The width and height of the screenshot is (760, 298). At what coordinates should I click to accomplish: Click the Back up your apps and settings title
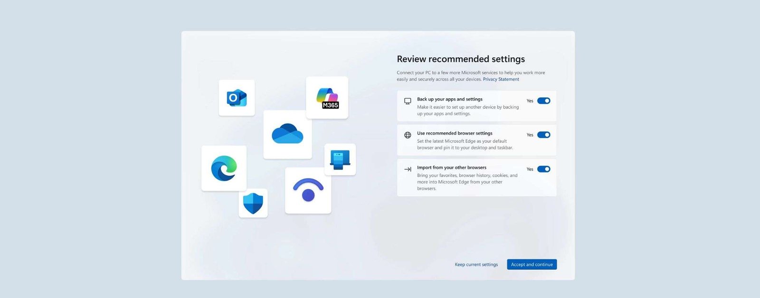click(x=450, y=99)
